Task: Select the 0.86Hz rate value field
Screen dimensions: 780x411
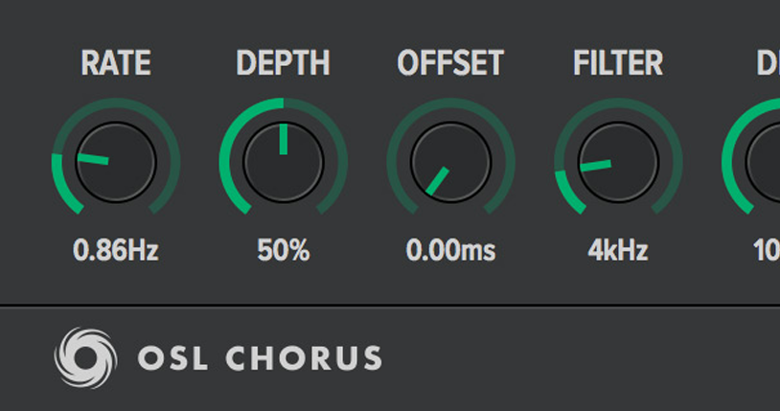Action: [116, 251]
